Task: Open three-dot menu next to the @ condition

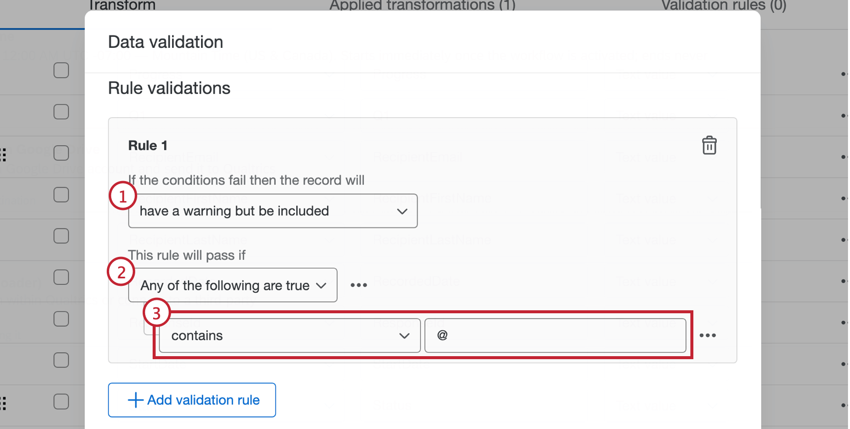Action: pos(707,335)
